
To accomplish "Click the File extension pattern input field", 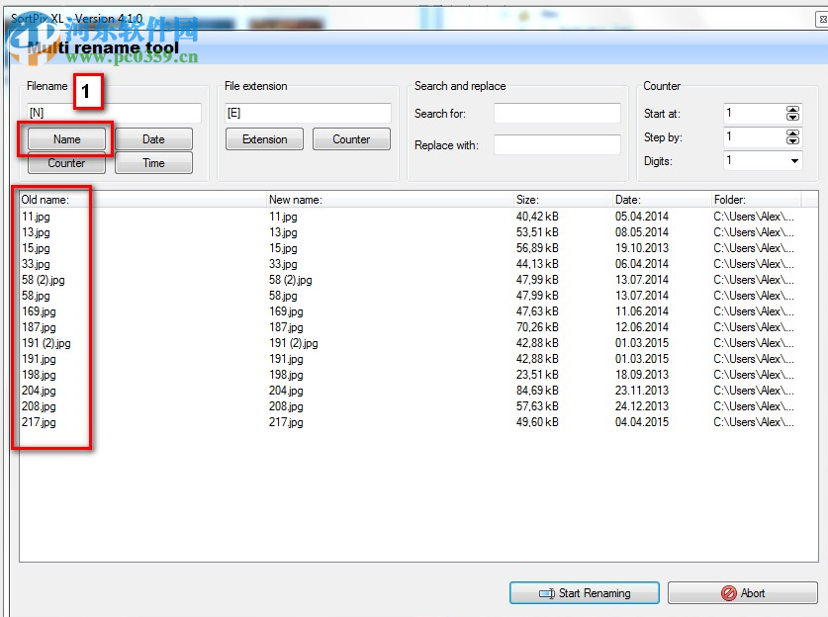I will click(308, 113).
